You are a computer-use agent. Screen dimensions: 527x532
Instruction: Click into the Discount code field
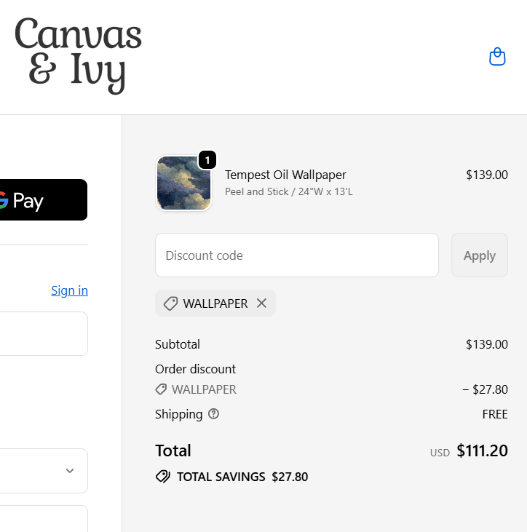(x=296, y=255)
